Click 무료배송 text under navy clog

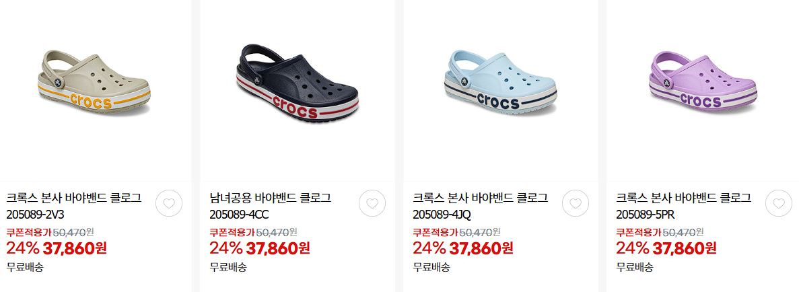coord(228,266)
